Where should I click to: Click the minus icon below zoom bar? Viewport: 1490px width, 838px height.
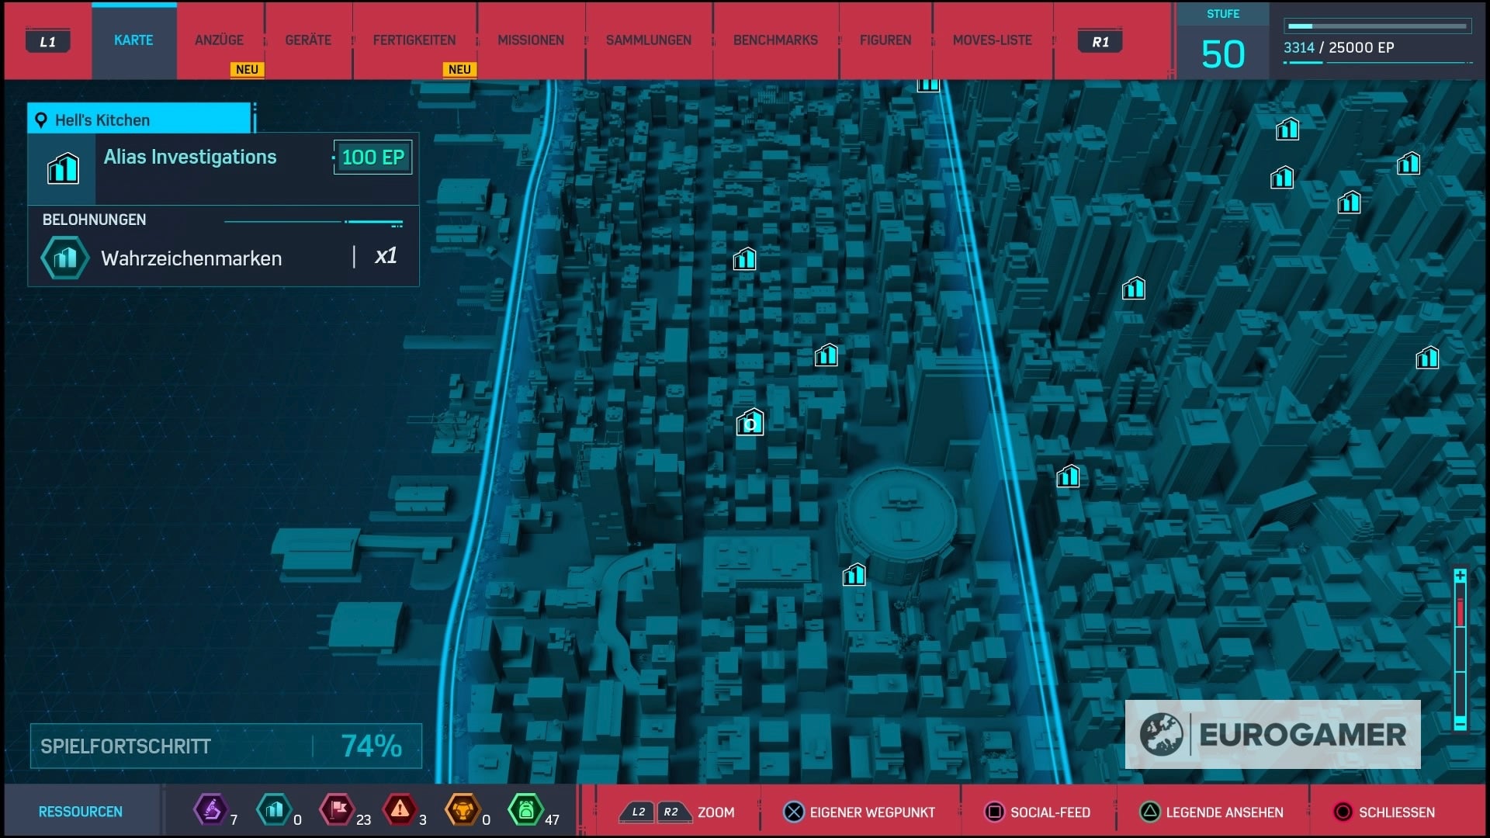coord(1460,723)
